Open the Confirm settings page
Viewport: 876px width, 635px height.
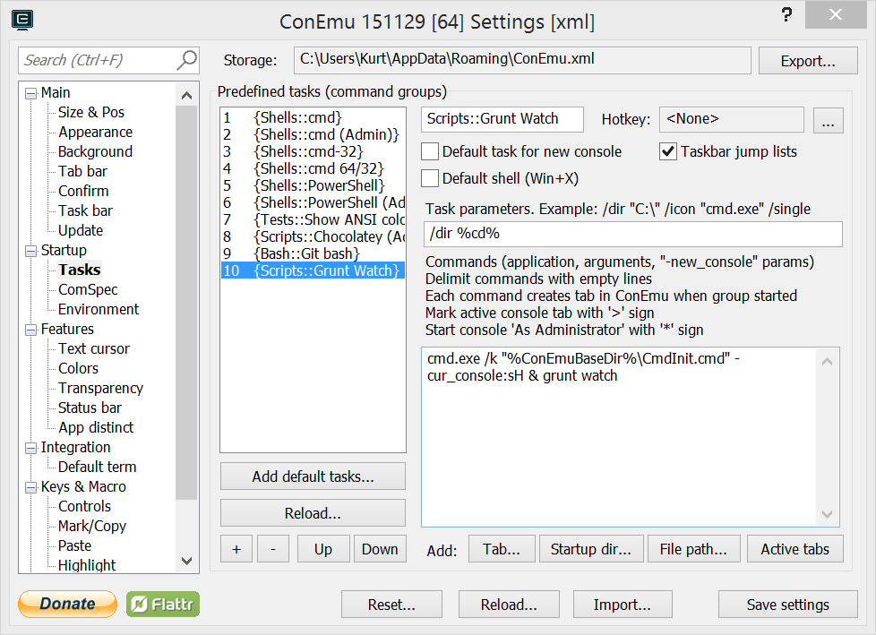click(x=83, y=191)
